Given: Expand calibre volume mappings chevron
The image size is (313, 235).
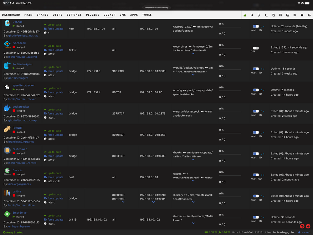Looking at the screenshot, I should (193, 202).
